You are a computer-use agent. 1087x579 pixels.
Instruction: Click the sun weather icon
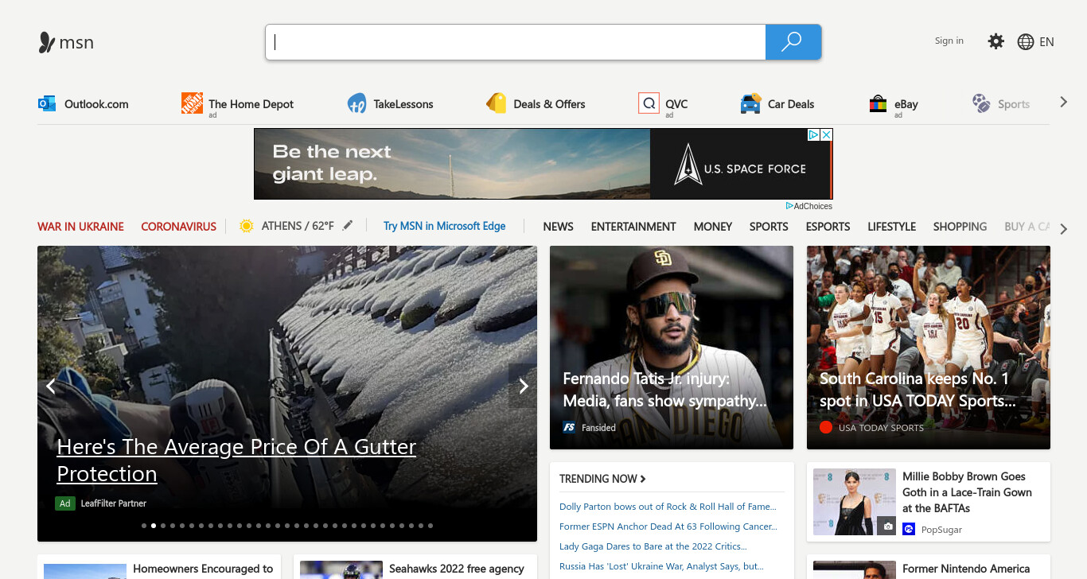[x=247, y=226]
